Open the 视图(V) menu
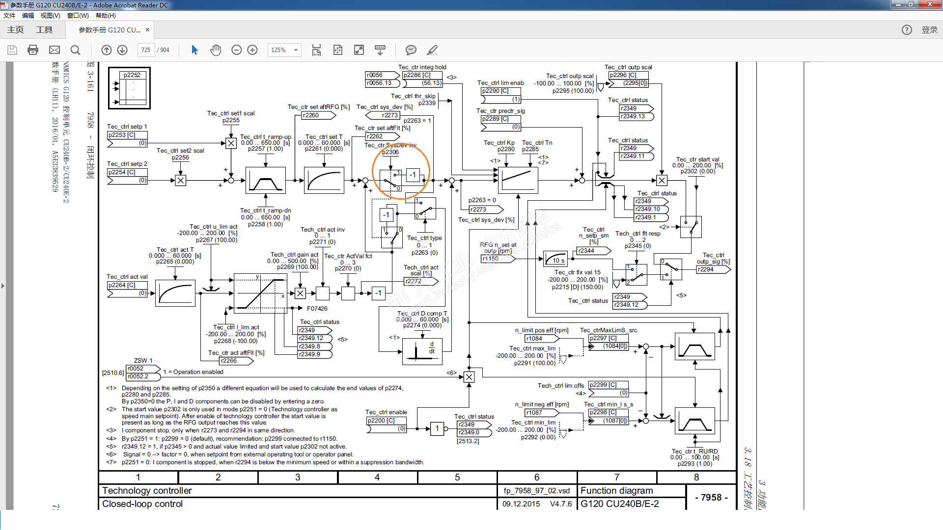Image resolution: width=943 pixels, height=530 pixels. pos(50,16)
